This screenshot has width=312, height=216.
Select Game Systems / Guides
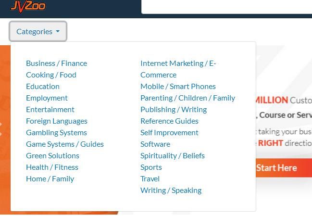click(x=65, y=144)
